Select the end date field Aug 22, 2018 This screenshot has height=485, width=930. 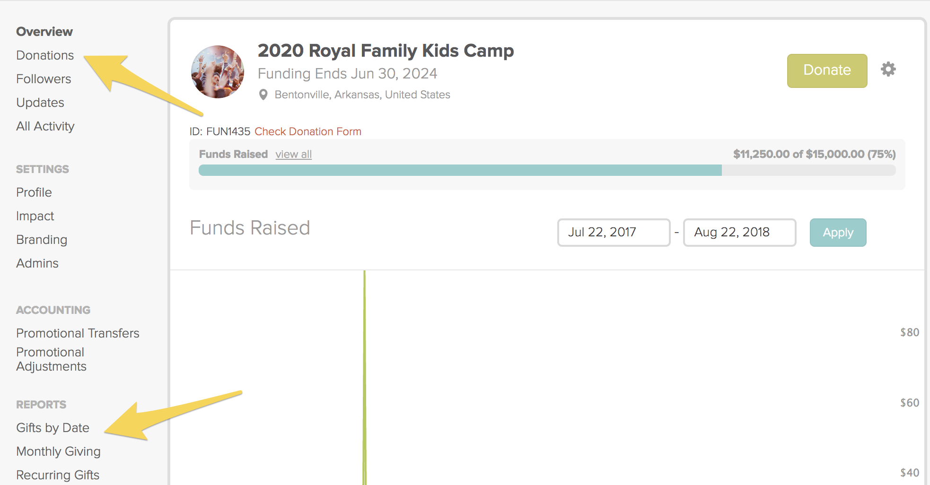tap(739, 232)
